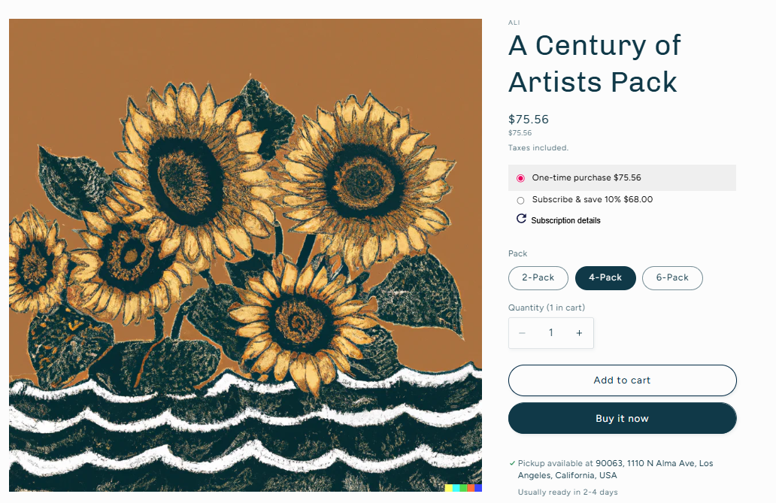Choose the 6-Pack option

[x=672, y=277]
